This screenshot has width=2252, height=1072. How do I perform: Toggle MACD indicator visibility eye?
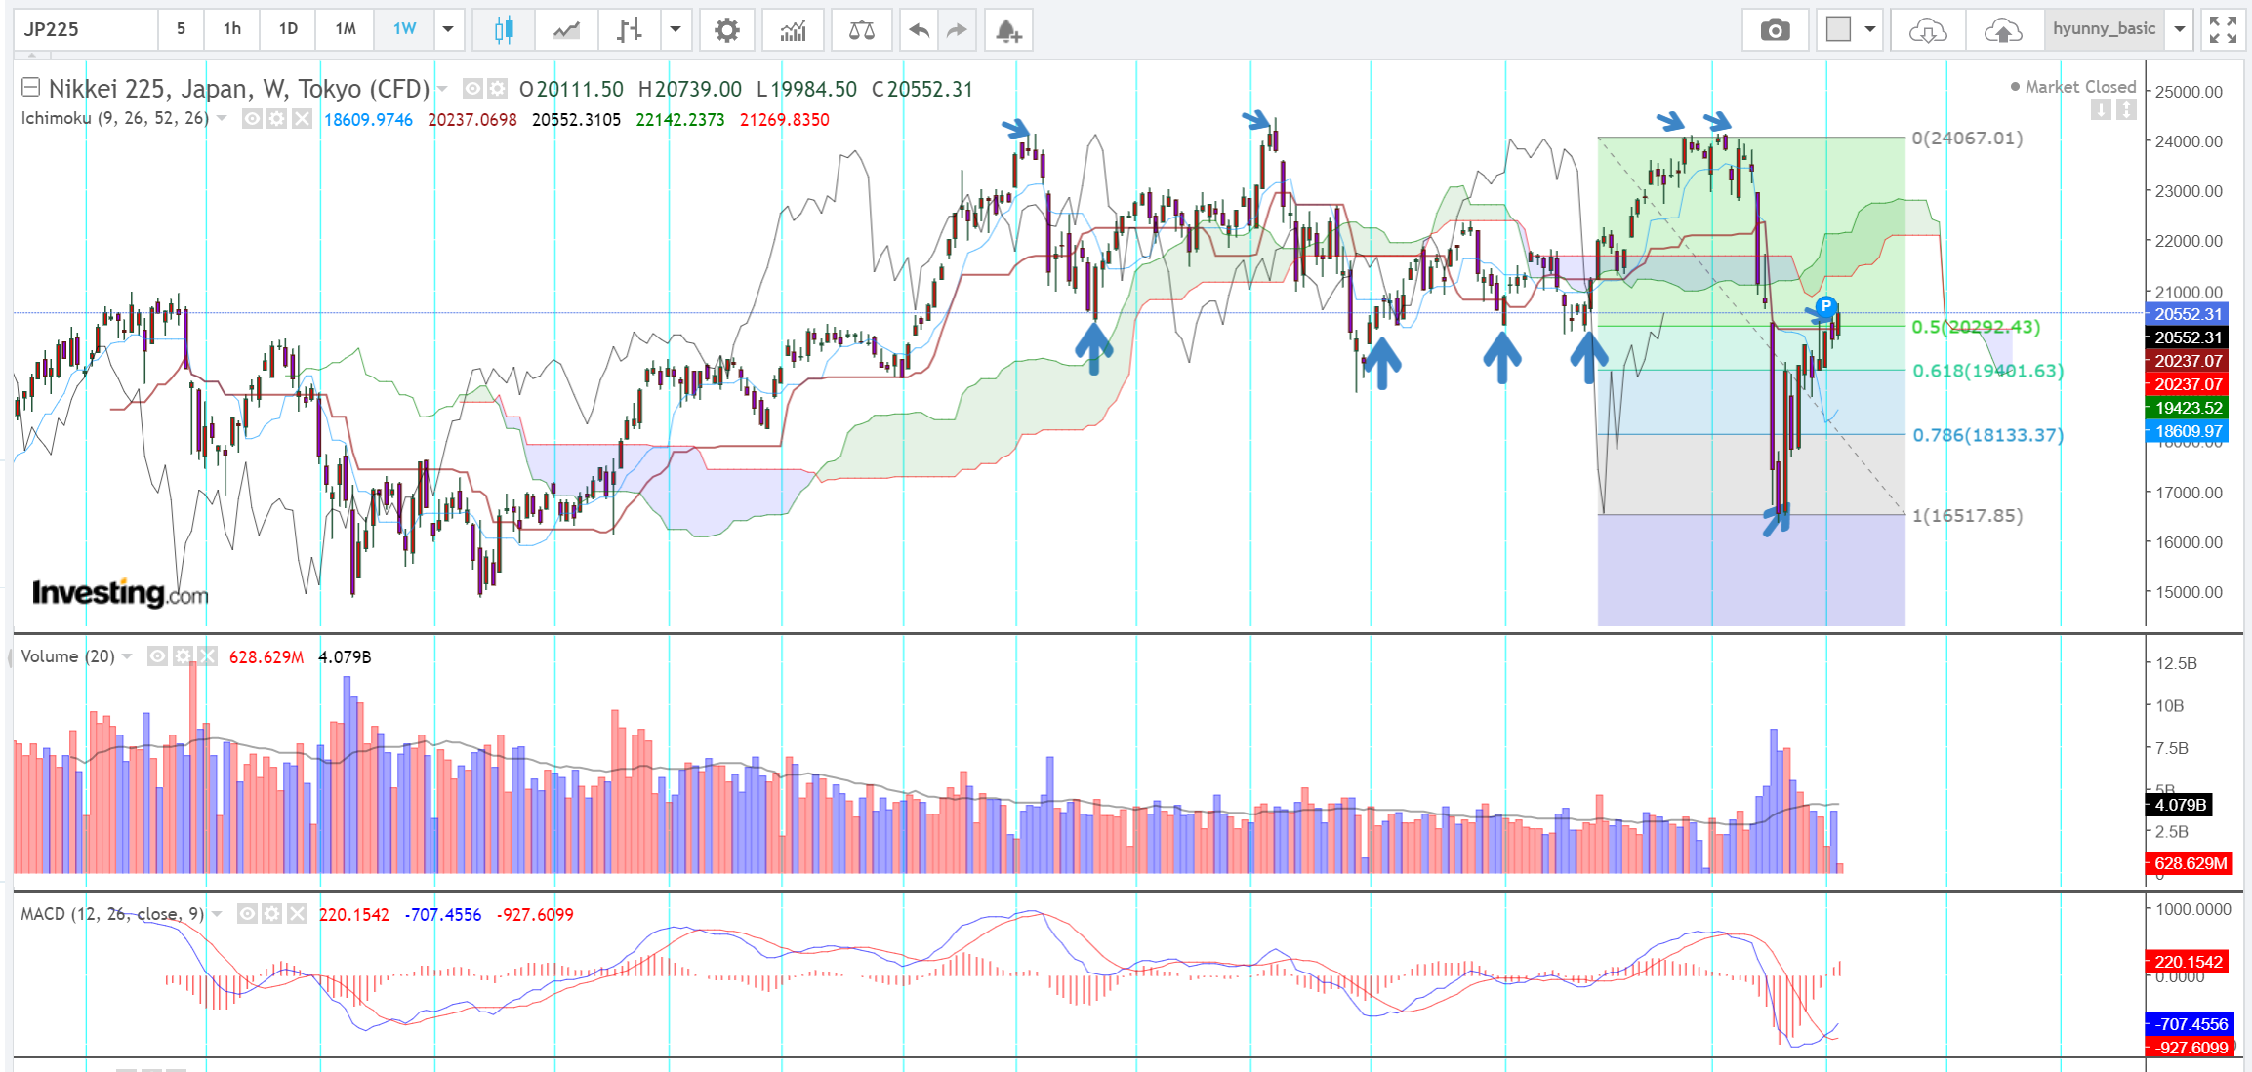(x=247, y=914)
